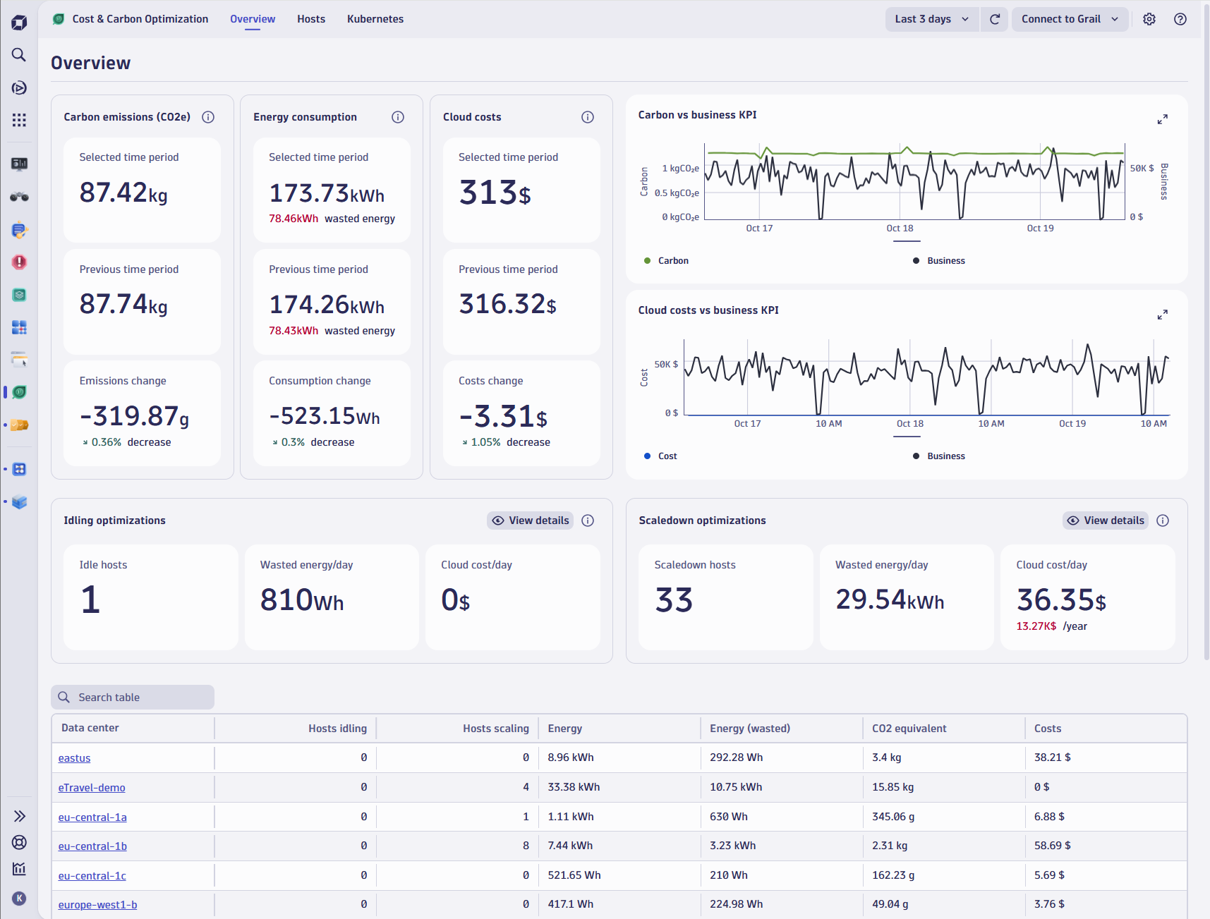The width and height of the screenshot is (1210, 919).
Task: Switch to the Hosts tab
Action: click(x=310, y=19)
